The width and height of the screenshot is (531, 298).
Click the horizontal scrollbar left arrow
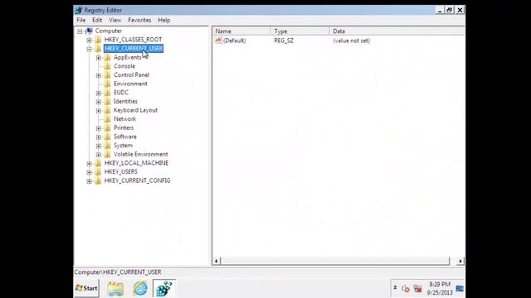(x=217, y=261)
